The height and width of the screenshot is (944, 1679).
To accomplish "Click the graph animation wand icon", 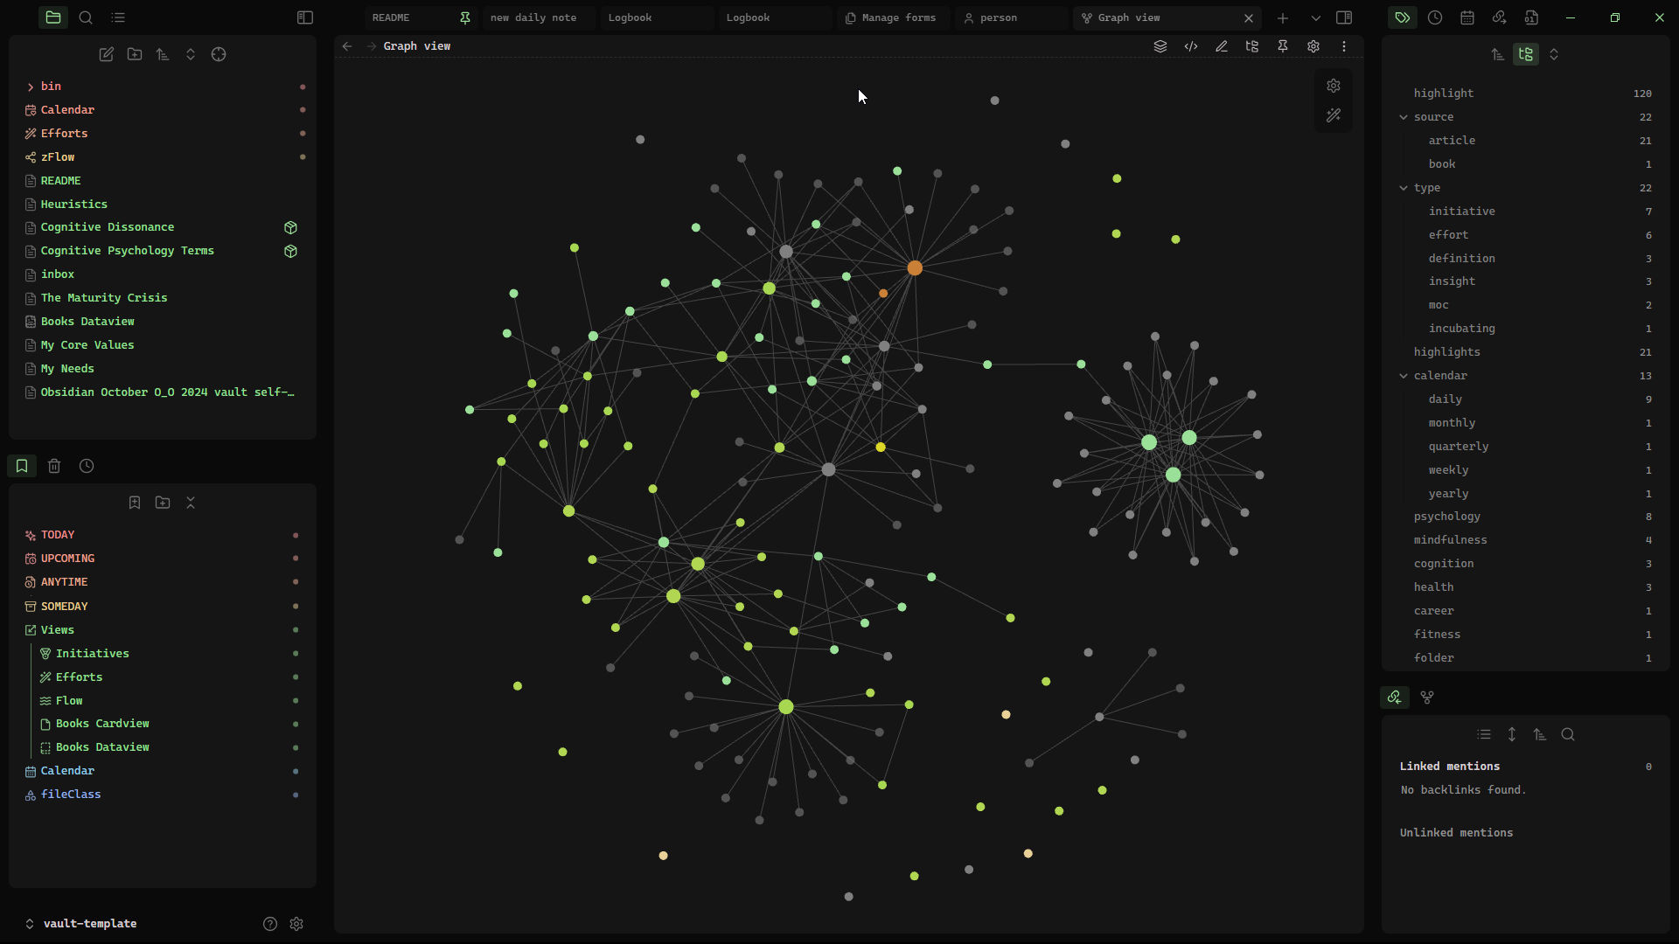I will tap(1333, 115).
